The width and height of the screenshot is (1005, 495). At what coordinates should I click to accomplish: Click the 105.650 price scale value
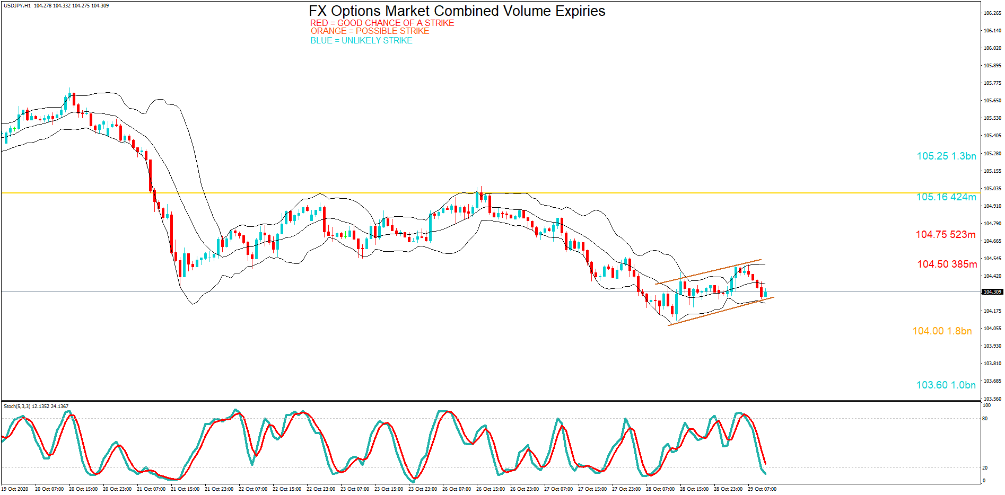992,100
